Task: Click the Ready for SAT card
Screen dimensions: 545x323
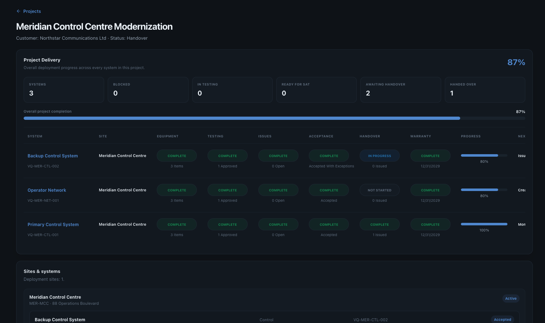Action: tap(316, 90)
